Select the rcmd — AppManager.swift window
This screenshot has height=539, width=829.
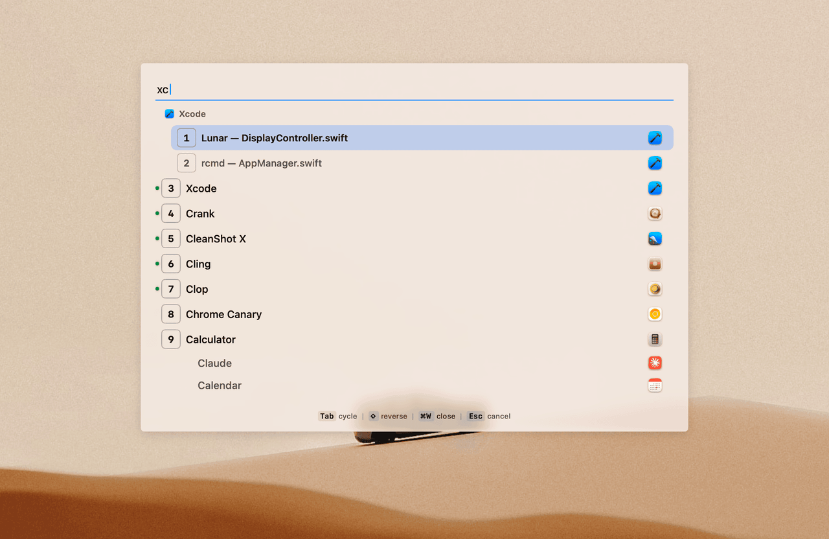pos(422,163)
